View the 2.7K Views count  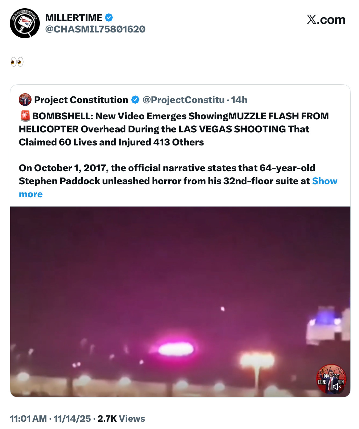[121, 418]
